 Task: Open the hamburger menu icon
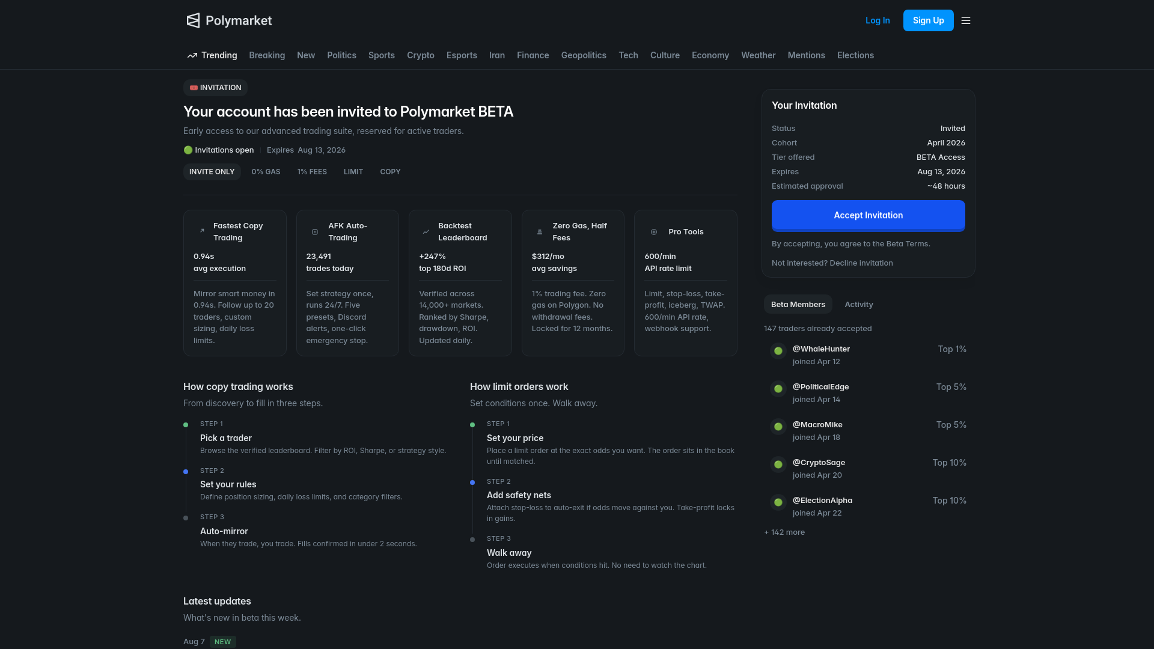(x=966, y=20)
